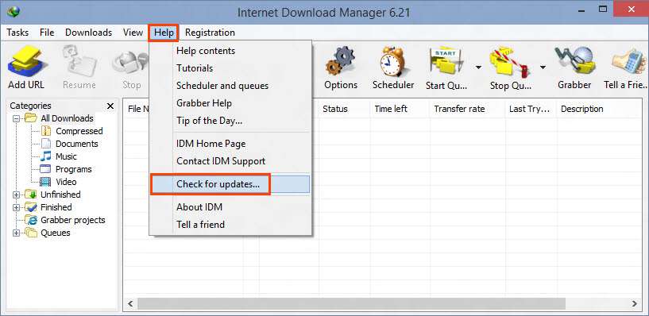Click the IDM logo in title bar
The image size is (649, 316).
coord(14,12)
